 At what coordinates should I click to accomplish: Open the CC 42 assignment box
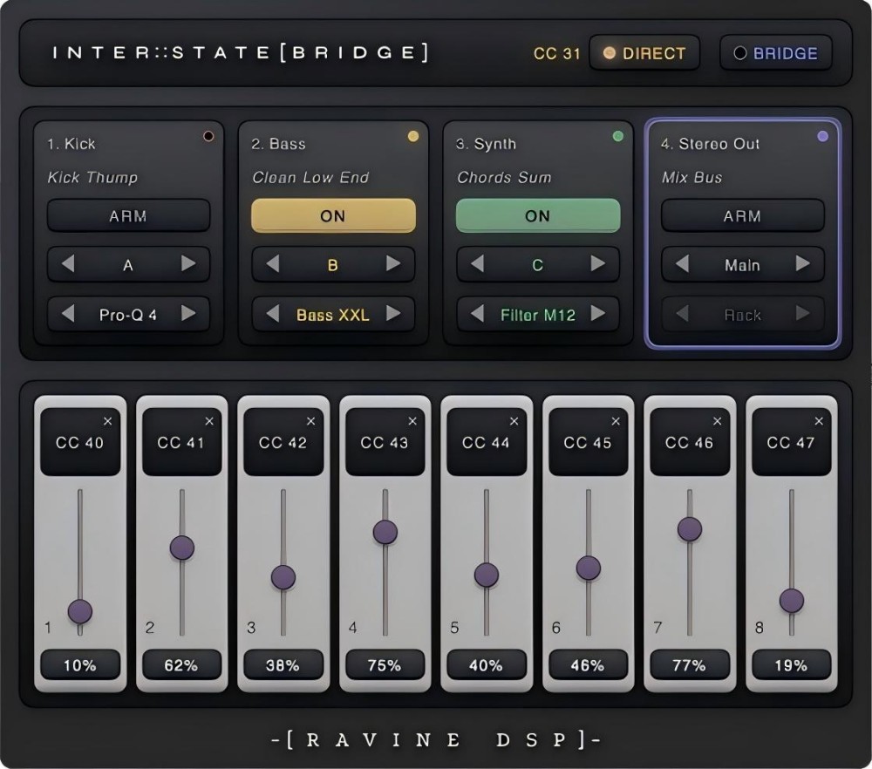[283, 443]
